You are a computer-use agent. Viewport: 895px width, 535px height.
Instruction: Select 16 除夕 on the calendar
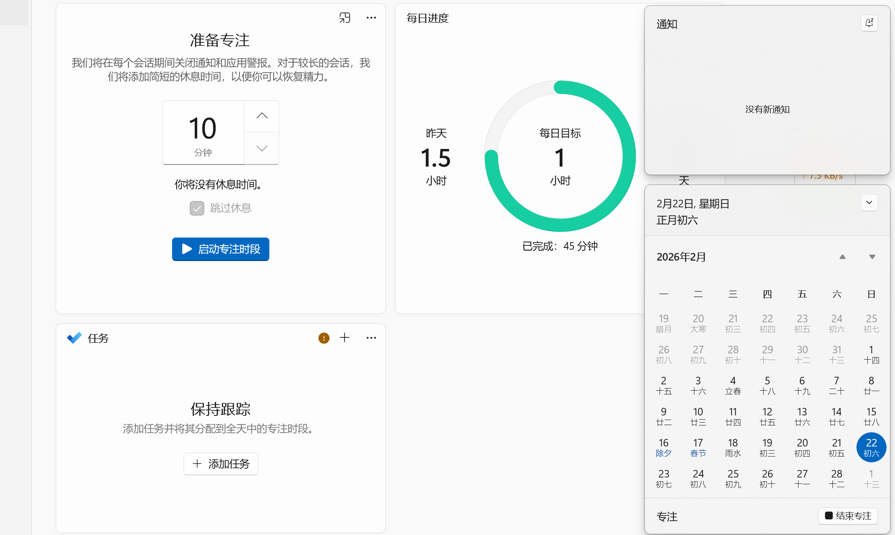(663, 447)
